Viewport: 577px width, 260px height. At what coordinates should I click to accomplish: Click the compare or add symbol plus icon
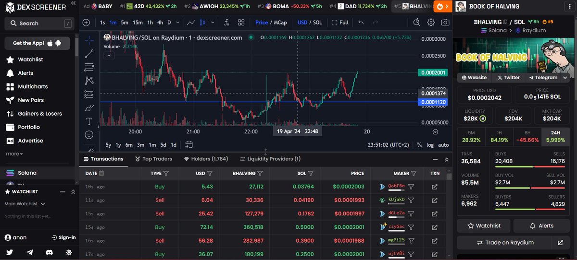click(x=86, y=23)
